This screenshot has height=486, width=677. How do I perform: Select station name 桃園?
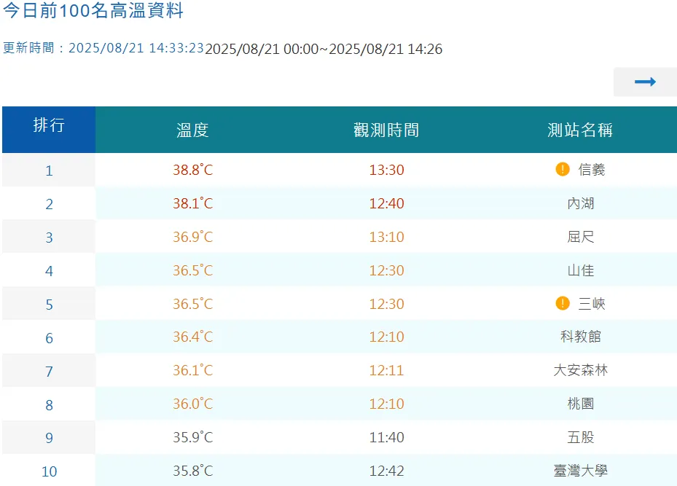[x=580, y=404]
